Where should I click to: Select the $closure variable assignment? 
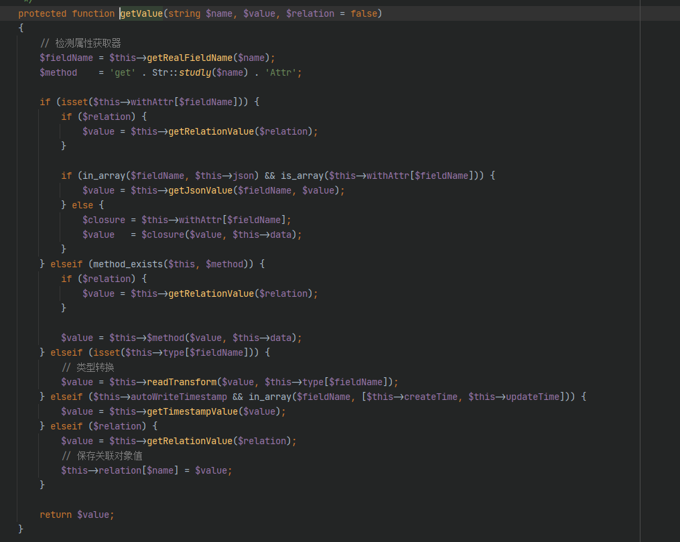[x=106, y=219]
